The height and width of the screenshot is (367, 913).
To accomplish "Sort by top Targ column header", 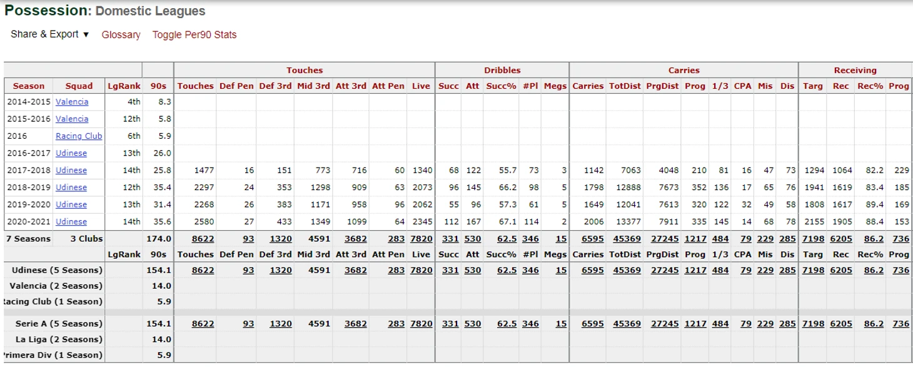I will (x=812, y=86).
